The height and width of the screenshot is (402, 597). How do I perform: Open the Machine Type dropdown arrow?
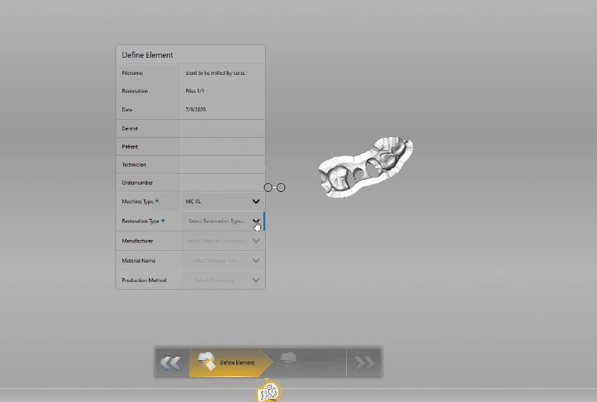pyautogui.click(x=256, y=202)
